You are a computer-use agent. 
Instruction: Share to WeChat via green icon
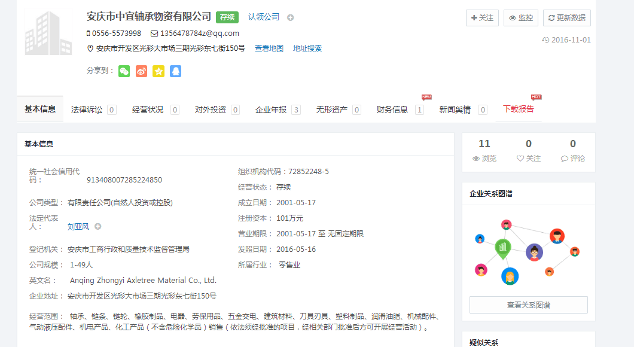pyautogui.click(x=124, y=71)
